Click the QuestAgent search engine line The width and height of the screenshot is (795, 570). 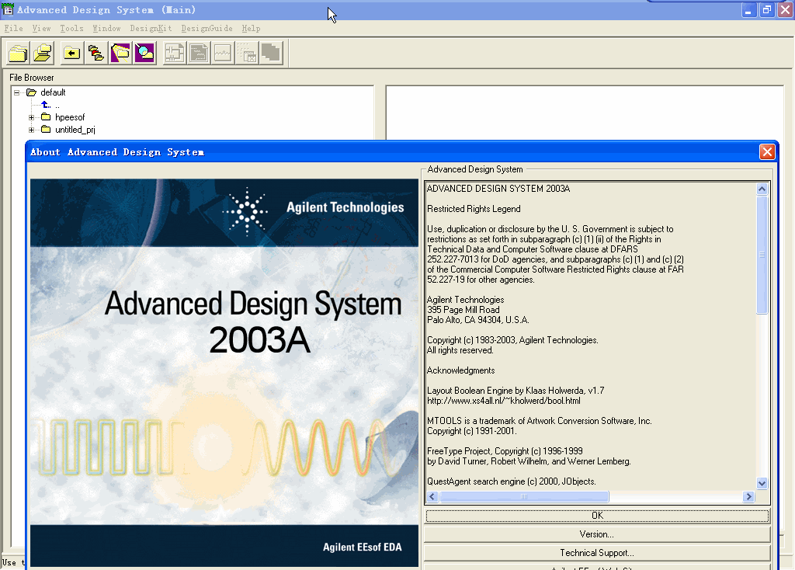[512, 481]
